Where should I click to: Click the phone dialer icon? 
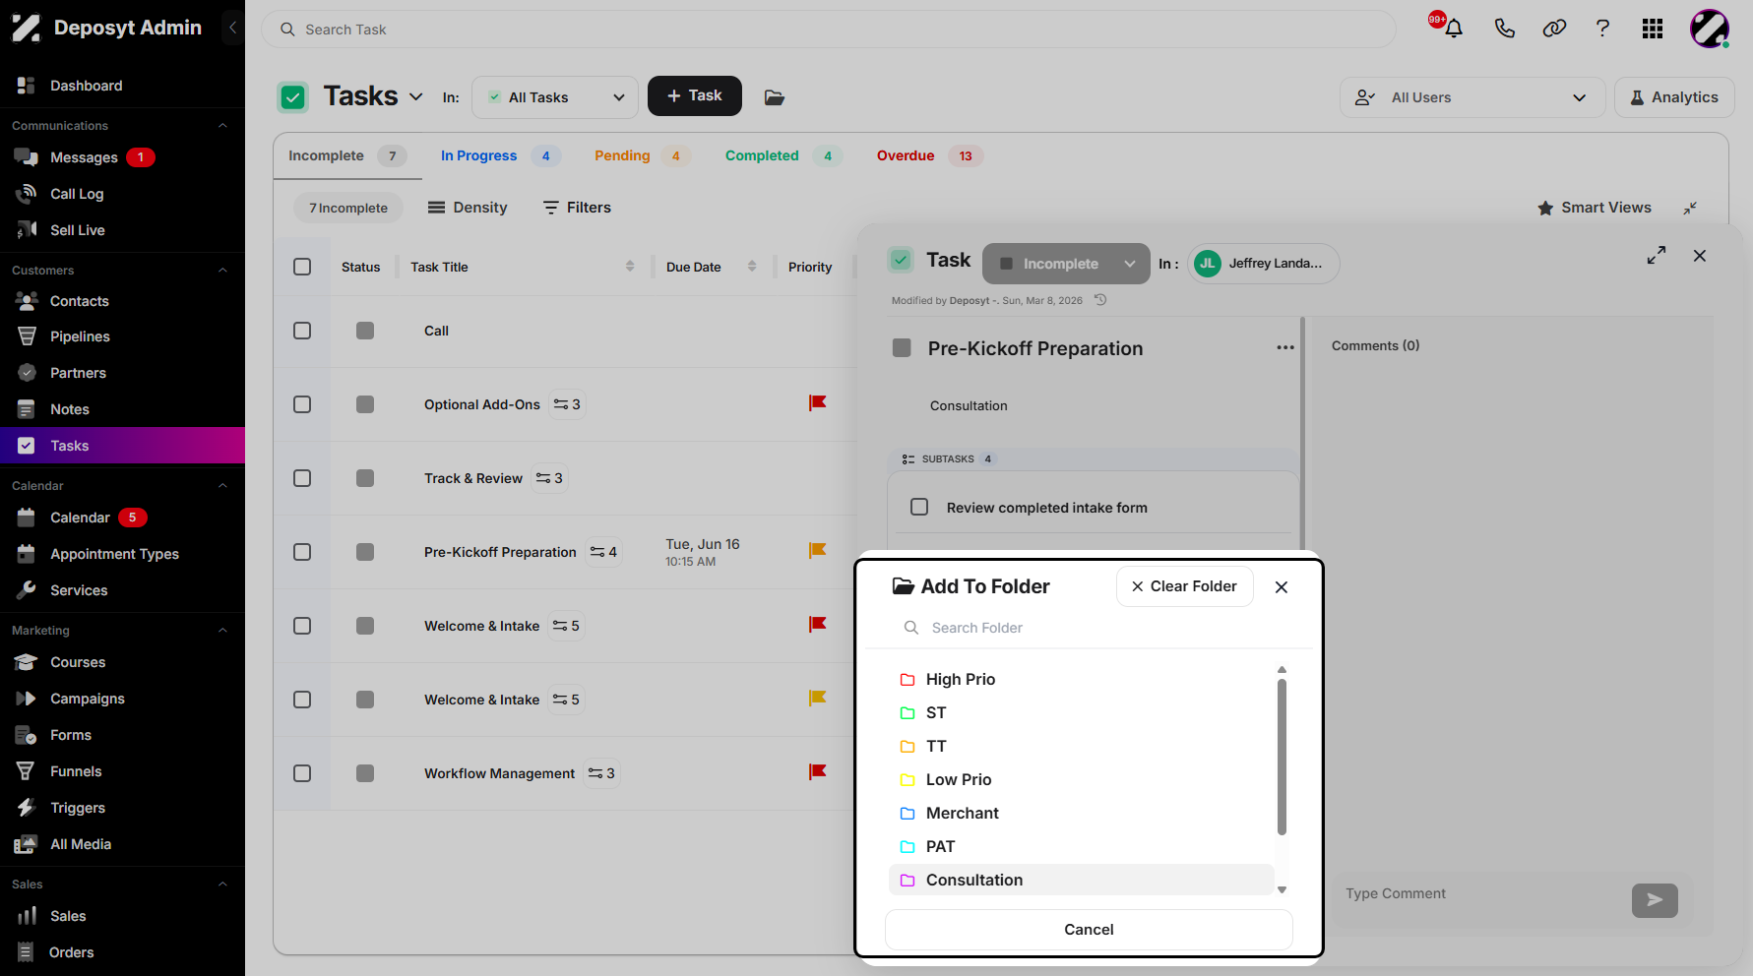[x=1504, y=28]
